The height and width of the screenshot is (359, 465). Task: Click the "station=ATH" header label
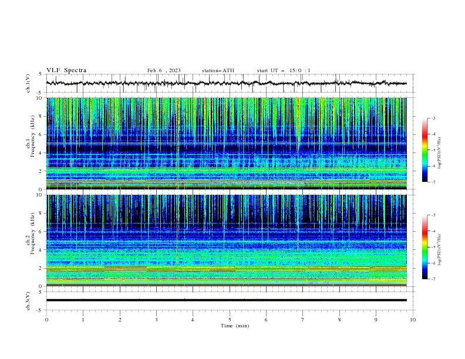(218, 70)
